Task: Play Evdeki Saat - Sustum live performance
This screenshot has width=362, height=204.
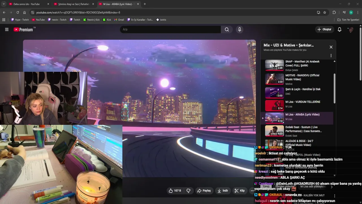Action: (297, 131)
